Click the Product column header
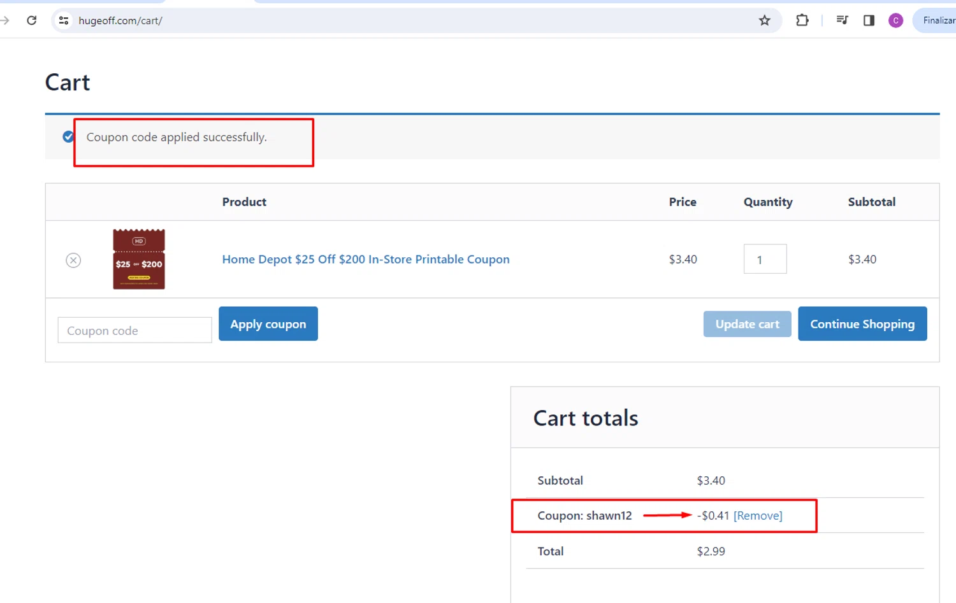 point(244,202)
